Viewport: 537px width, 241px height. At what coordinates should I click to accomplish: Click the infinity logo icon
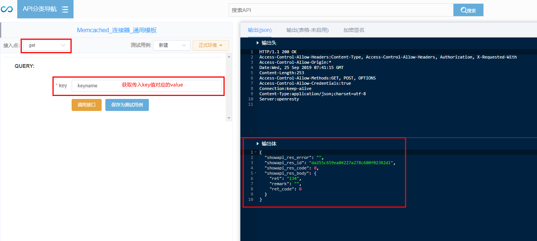pos(7,9)
